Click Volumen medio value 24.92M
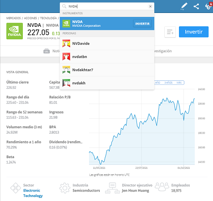This screenshot has height=201, width=213. point(12,132)
